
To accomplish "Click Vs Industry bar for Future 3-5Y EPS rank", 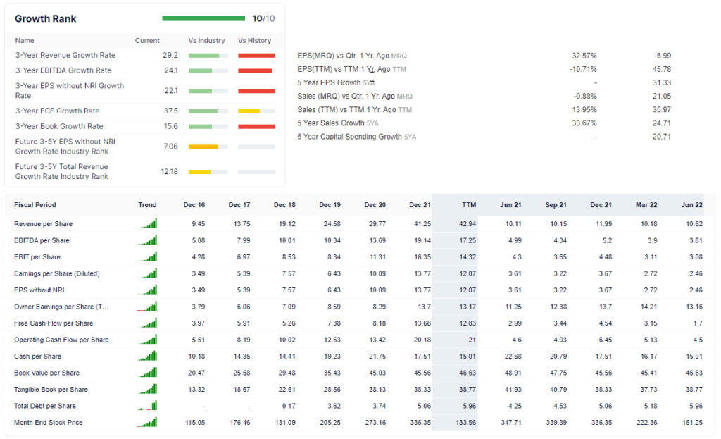I will [x=208, y=147].
